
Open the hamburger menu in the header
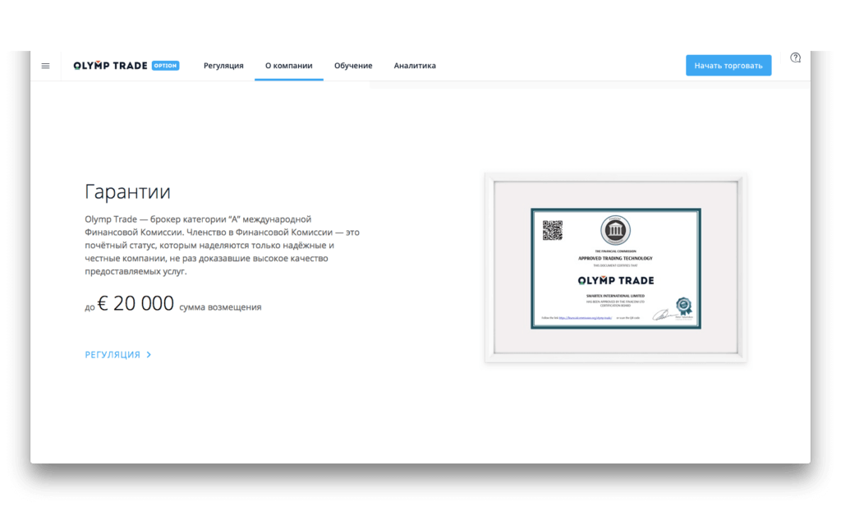click(x=45, y=66)
